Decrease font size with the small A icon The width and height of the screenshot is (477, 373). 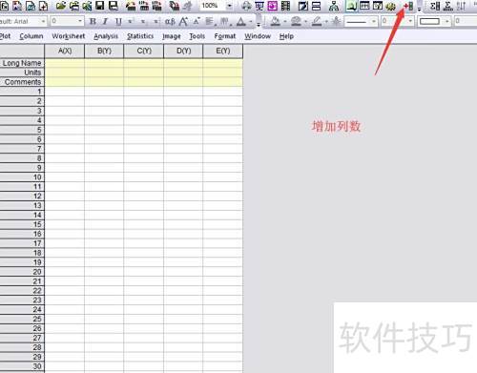click(197, 21)
